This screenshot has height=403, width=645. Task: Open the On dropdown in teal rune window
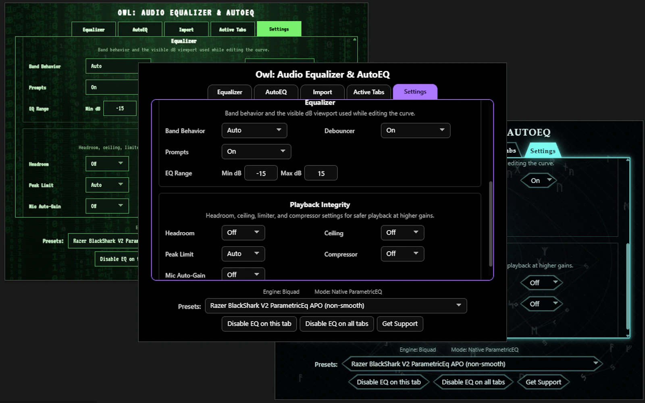click(x=539, y=181)
